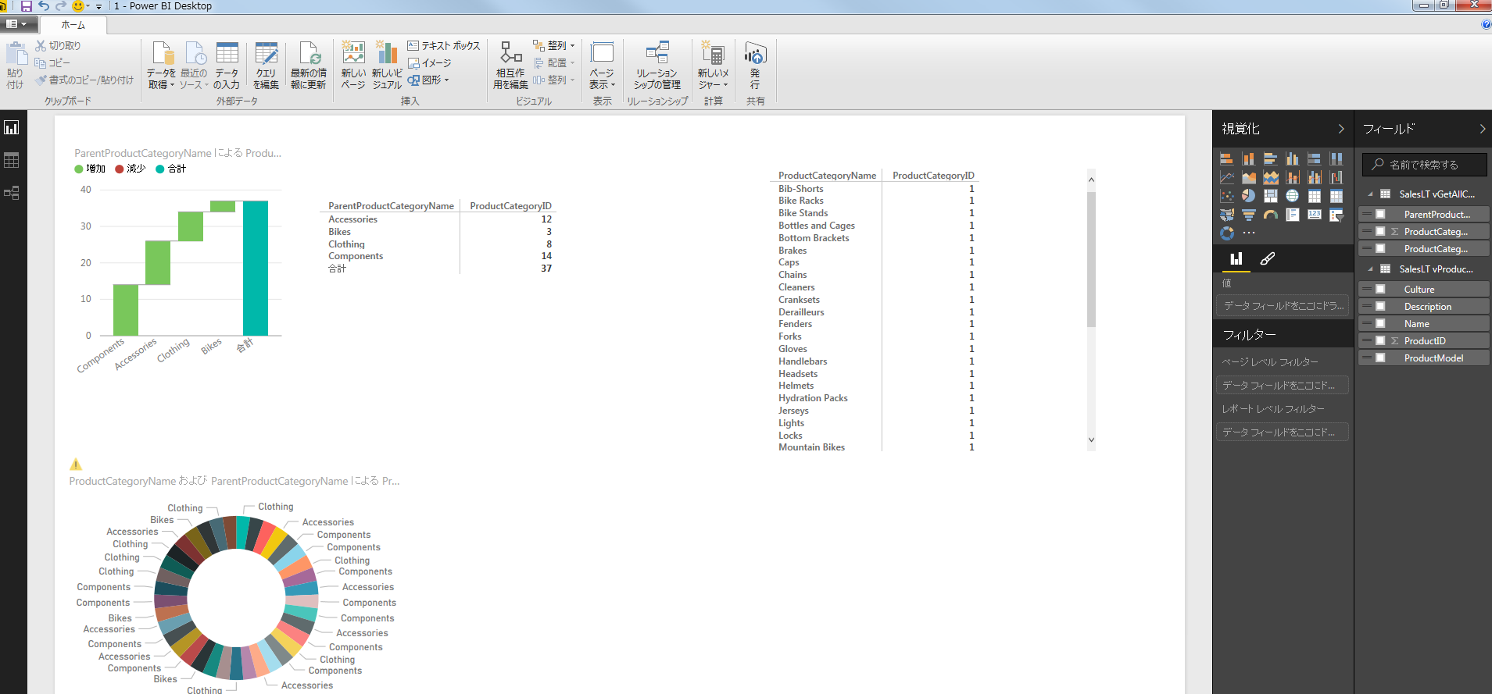Select the donut chart visual icon
The width and height of the screenshot is (1492, 694).
(1226, 233)
